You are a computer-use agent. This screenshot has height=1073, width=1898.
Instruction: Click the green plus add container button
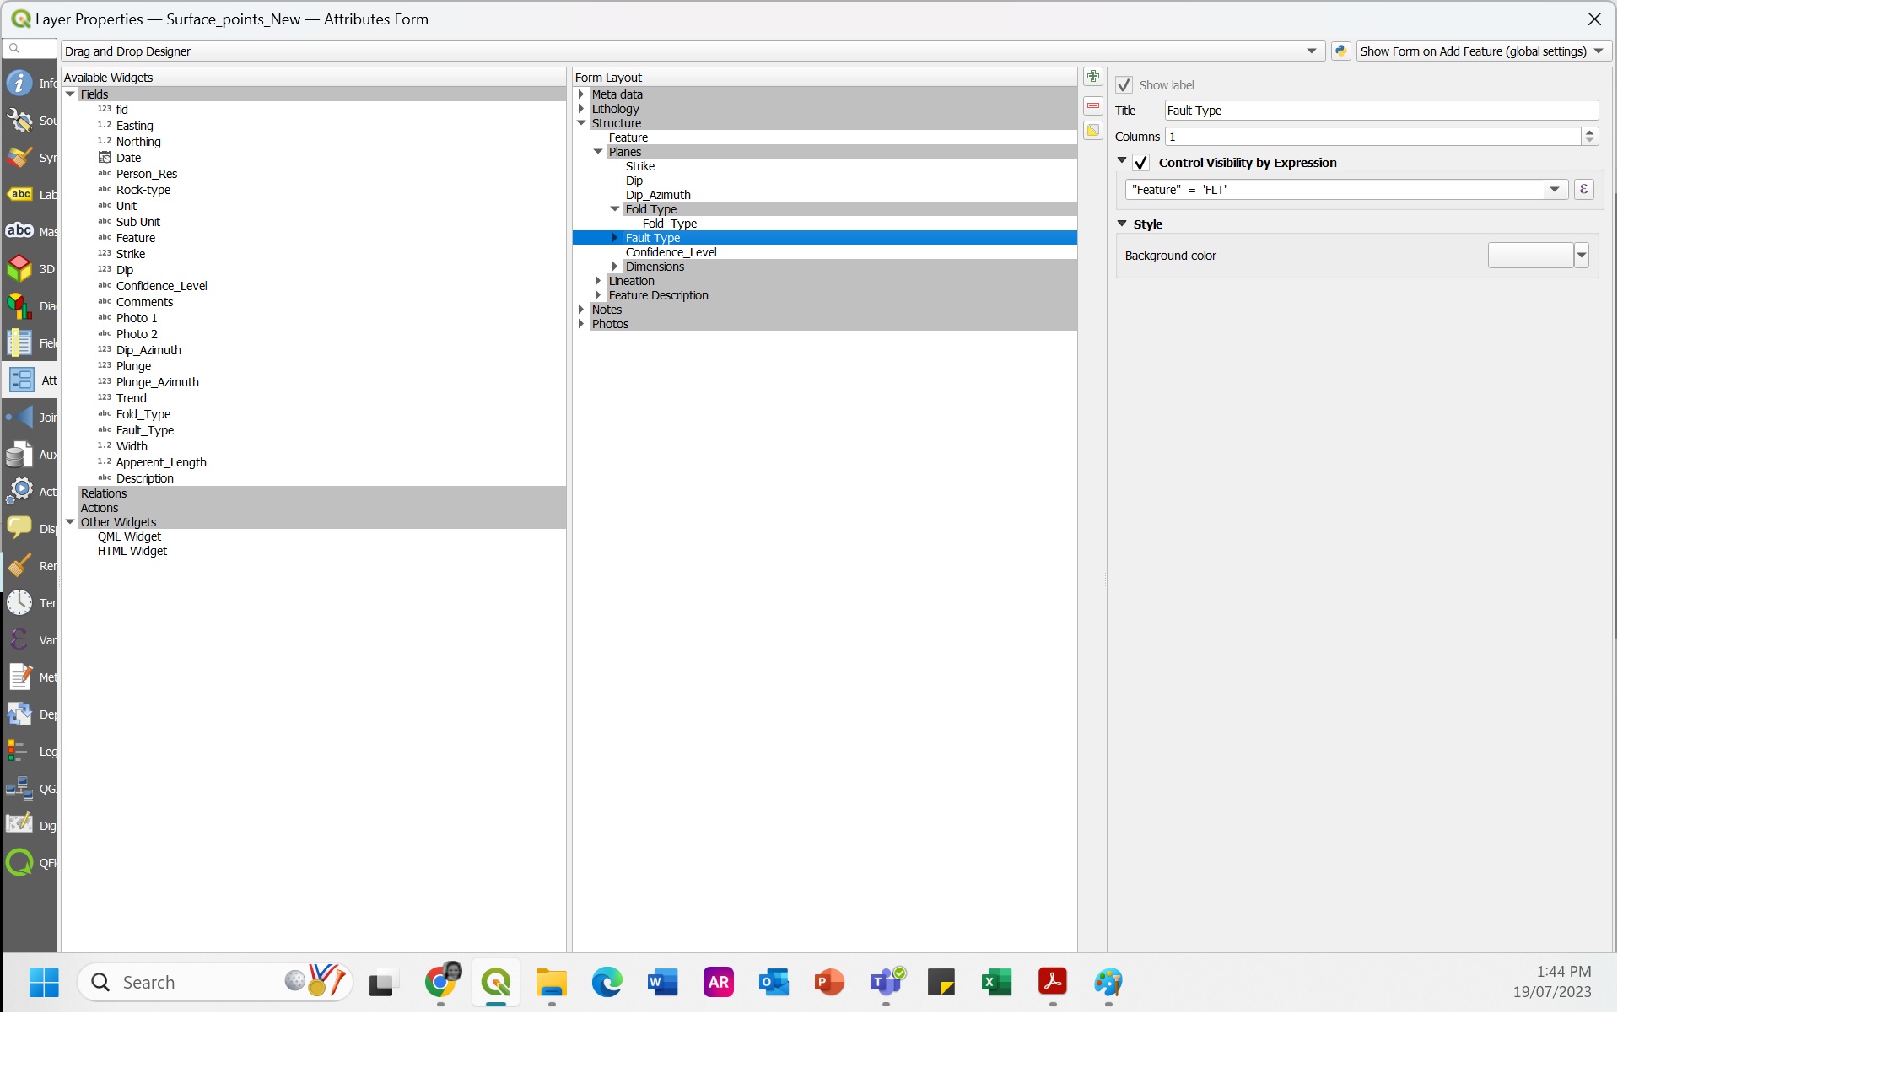[1092, 77]
